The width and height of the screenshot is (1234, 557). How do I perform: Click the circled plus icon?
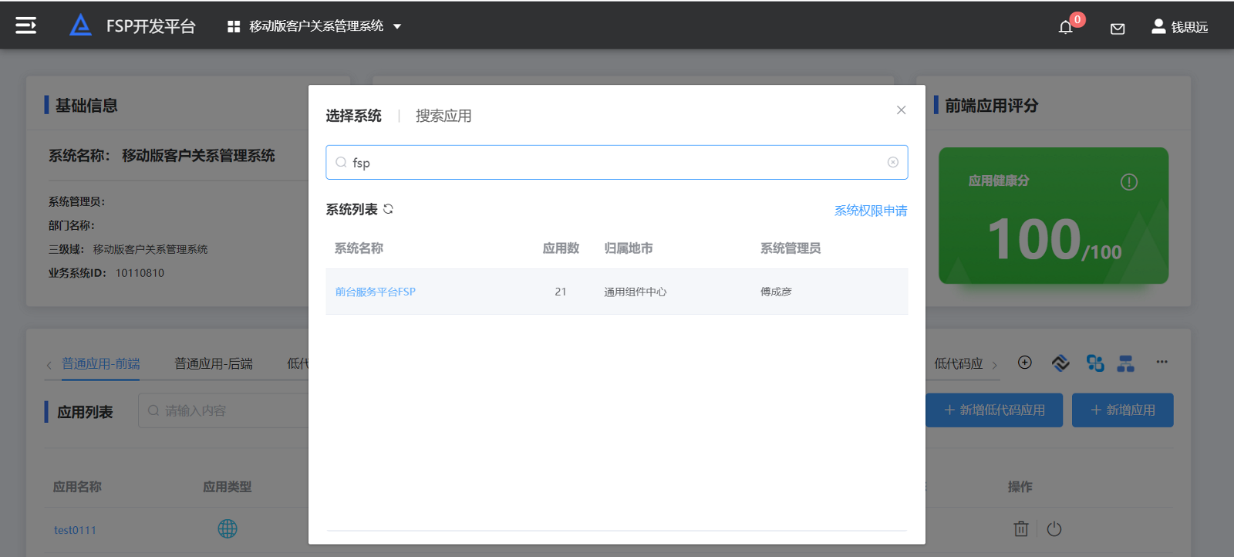[x=1025, y=363]
